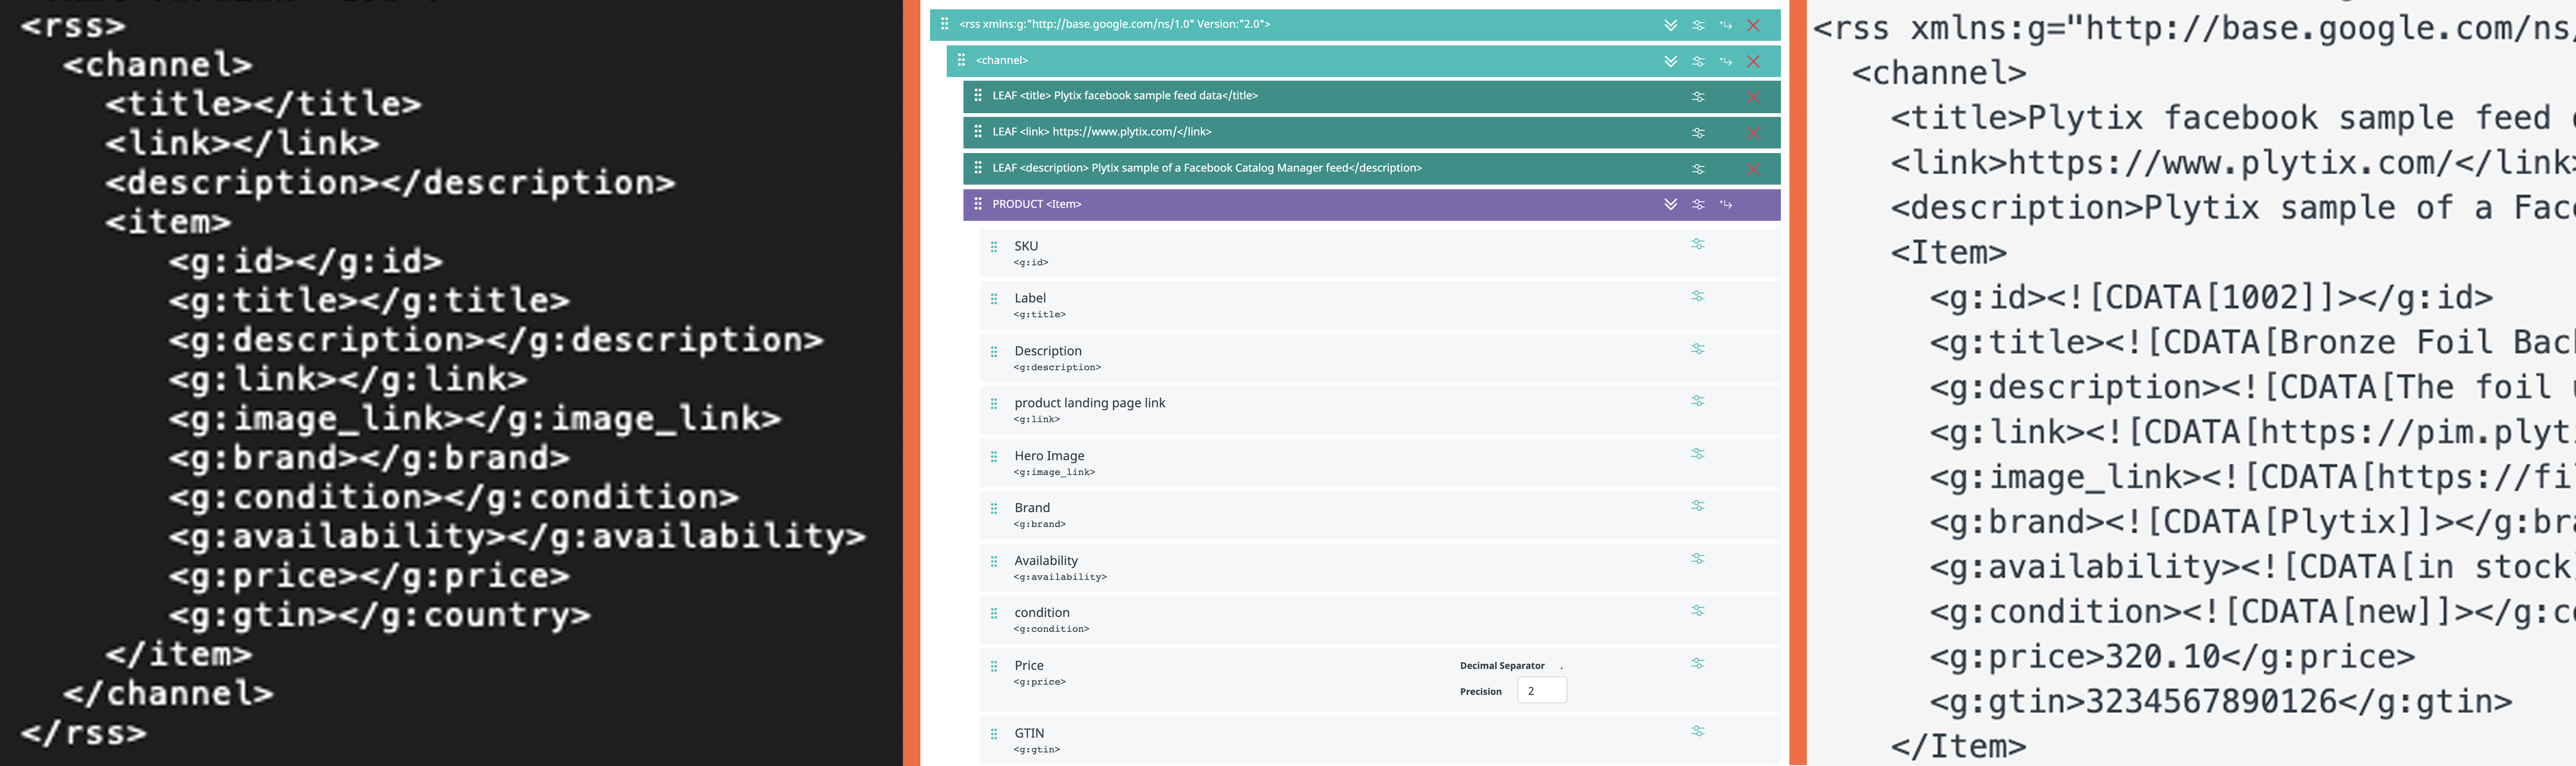
Task: Select the LEAF link plytix.com row
Action: [x=1371, y=133]
